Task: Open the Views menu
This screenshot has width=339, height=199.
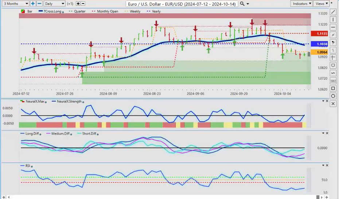Action: point(321,4)
